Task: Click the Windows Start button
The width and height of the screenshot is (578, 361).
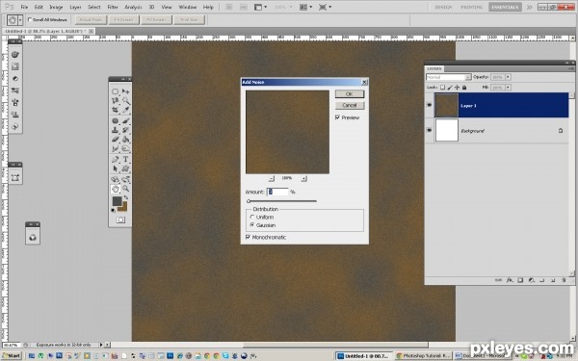Action: click(x=11, y=356)
